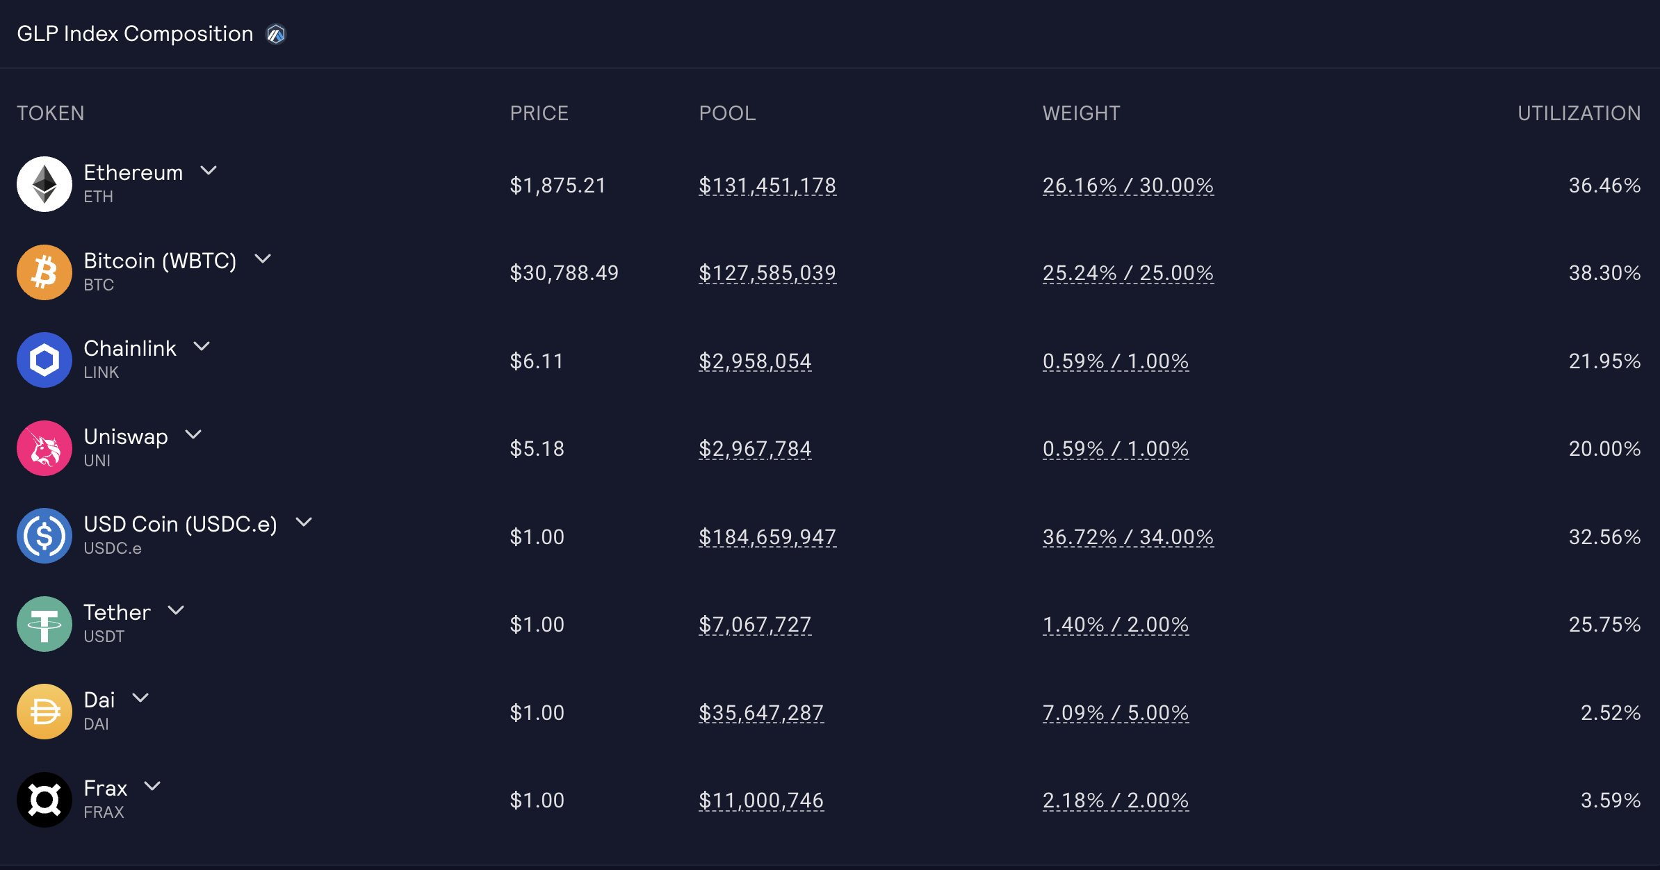
Task: Click the Ethereum token logo icon
Action: tap(44, 184)
